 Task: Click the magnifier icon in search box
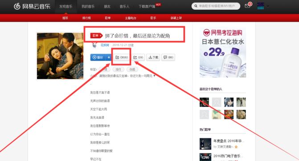(196, 6)
